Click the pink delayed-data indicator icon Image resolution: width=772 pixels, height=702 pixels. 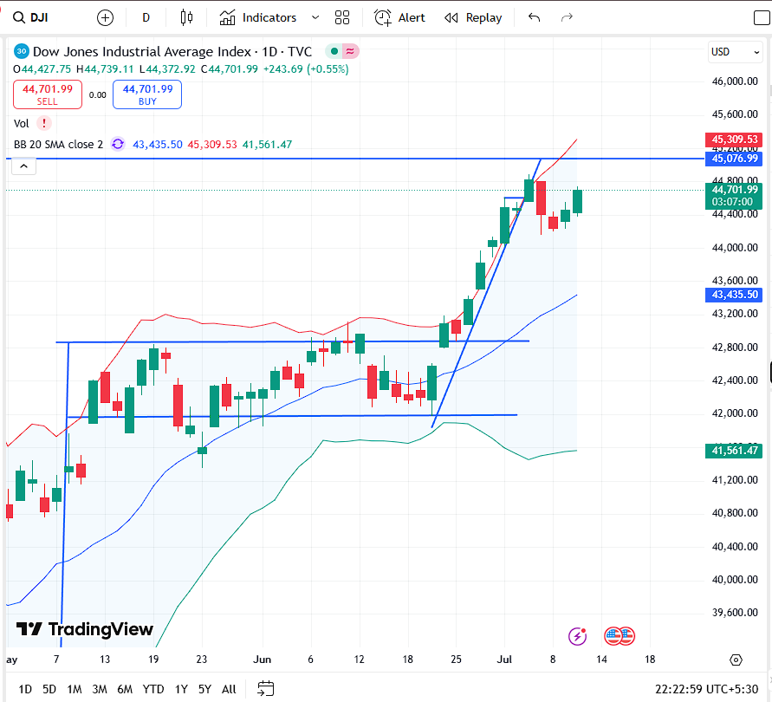pyautogui.click(x=350, y=51)
